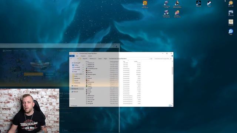
Task: Click the search field in Explorer
Action: 163,58
